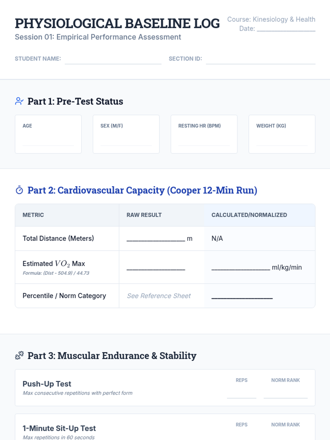Click the VO2 Max raw result blank

pos(156,267)
